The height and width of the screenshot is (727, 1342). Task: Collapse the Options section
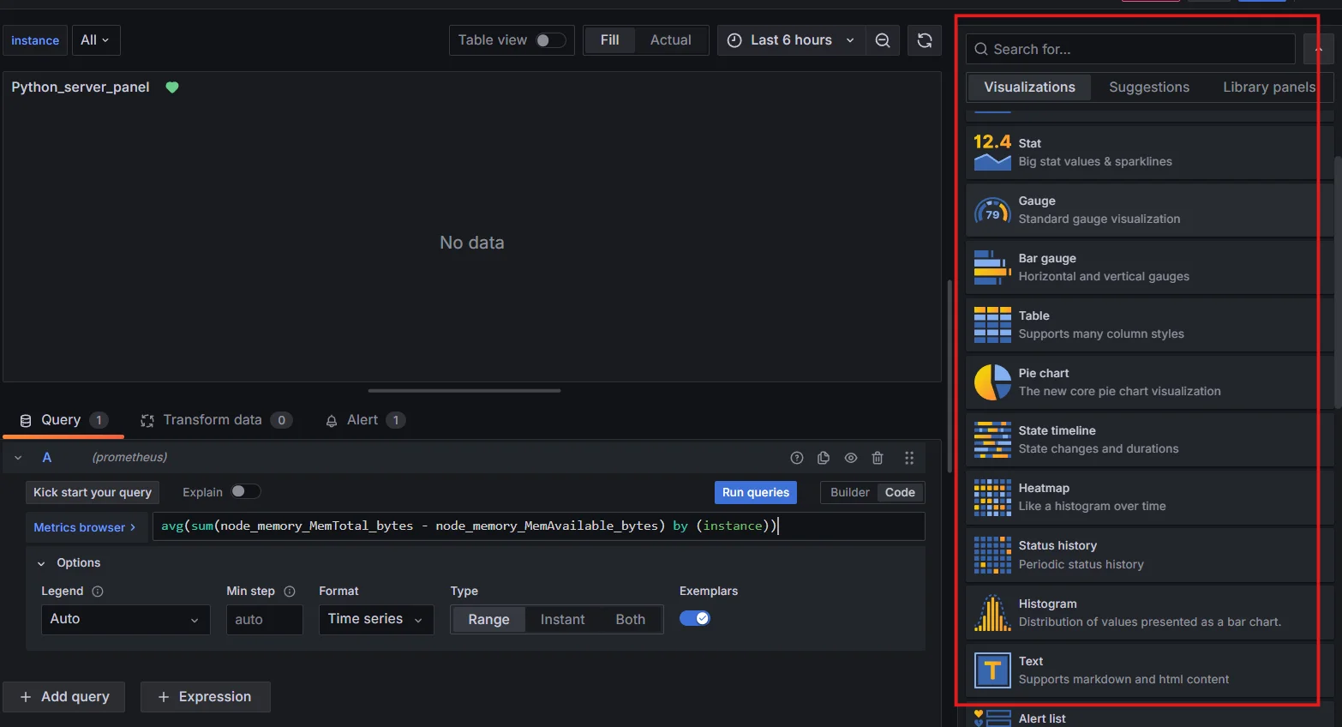coord(41,563)
